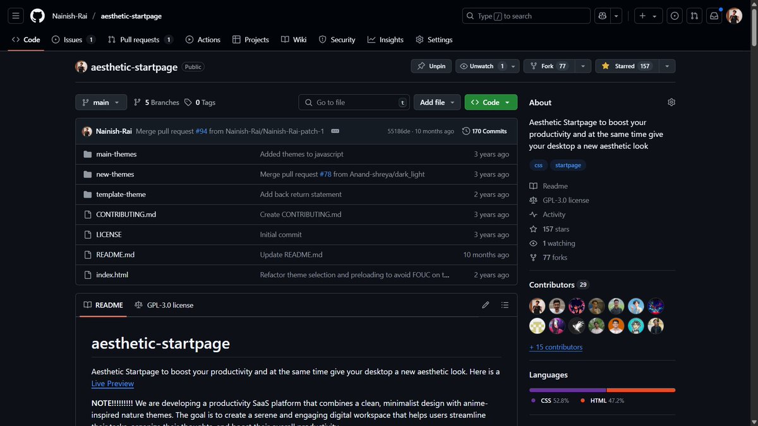Open the About section settings gear

pos(671,102)
